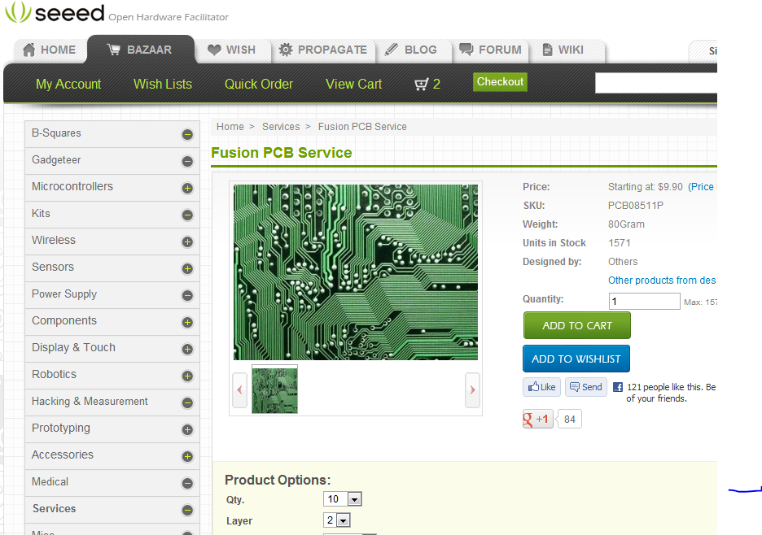Expand the Prototyping category
Image resolution: width=762 pixels, height=535 pixels.
click(187, 429)
